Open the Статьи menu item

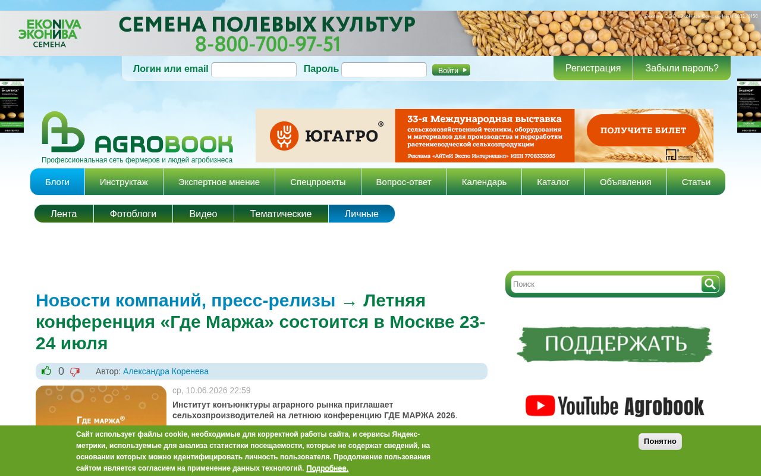click(x=696, y=182)
